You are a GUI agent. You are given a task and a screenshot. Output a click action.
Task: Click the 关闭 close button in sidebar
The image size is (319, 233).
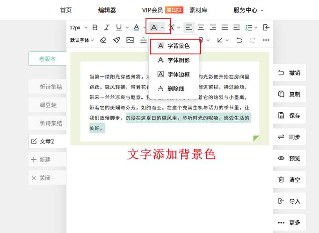(47, 178)
